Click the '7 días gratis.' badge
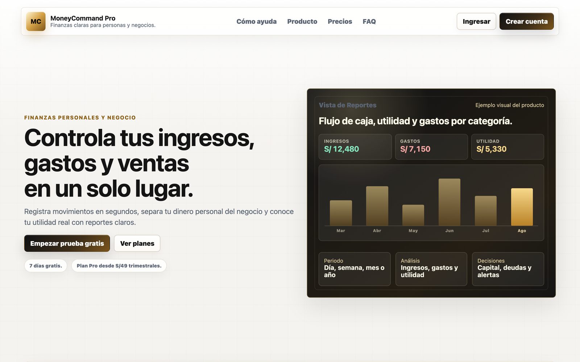580x362 pixels. [46, 266]
